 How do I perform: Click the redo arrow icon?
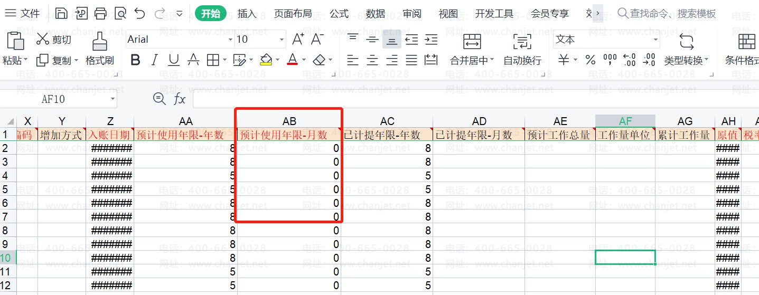point(160,14)
